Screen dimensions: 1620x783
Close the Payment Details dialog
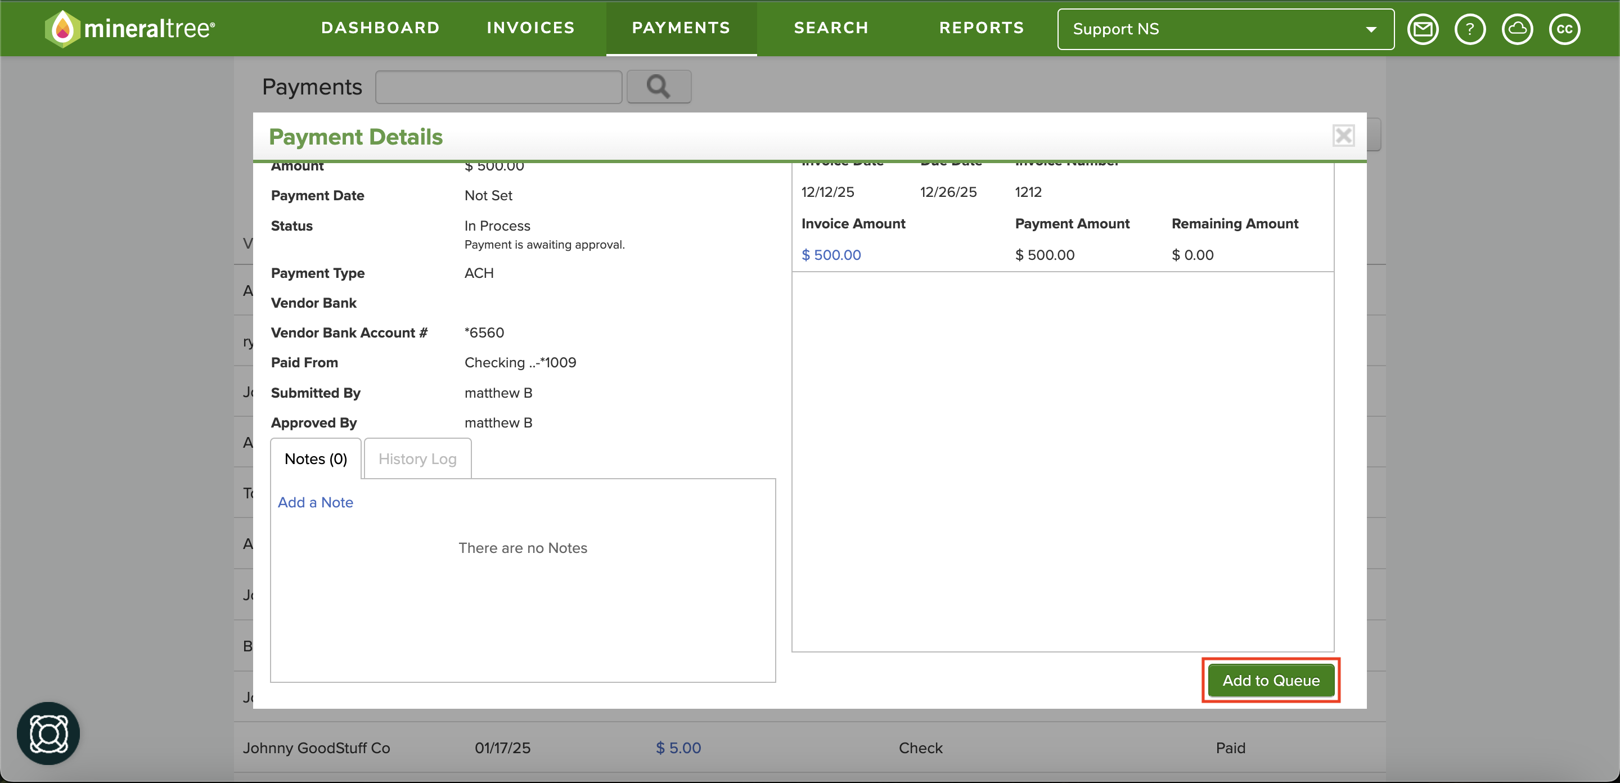(x=1343, y=135)
